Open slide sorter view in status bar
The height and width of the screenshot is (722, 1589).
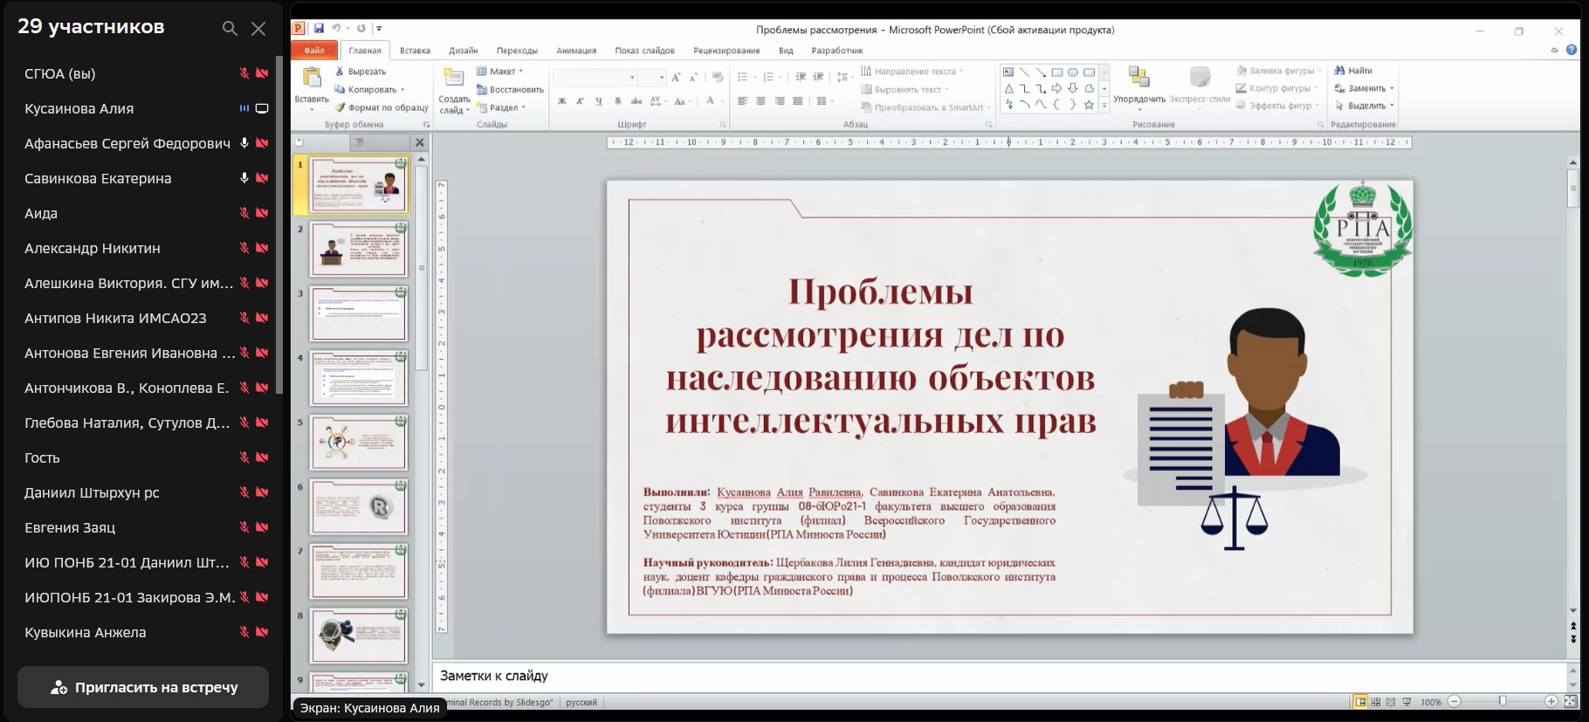(x=1376, y=702)
